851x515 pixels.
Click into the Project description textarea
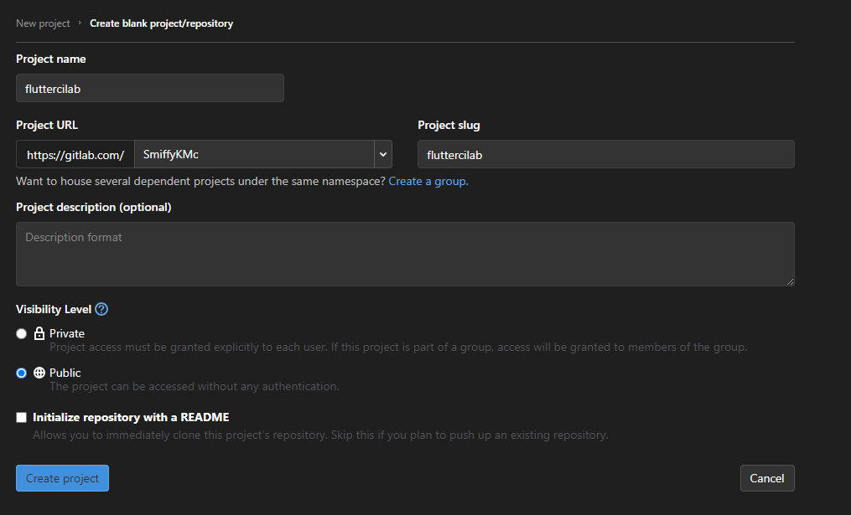coord(405,254)
